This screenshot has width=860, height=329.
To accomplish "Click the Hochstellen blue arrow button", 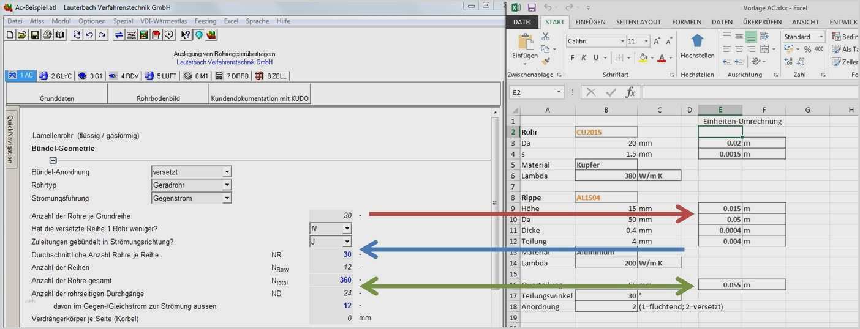I will pyautogui.click(x=698, y=47).
